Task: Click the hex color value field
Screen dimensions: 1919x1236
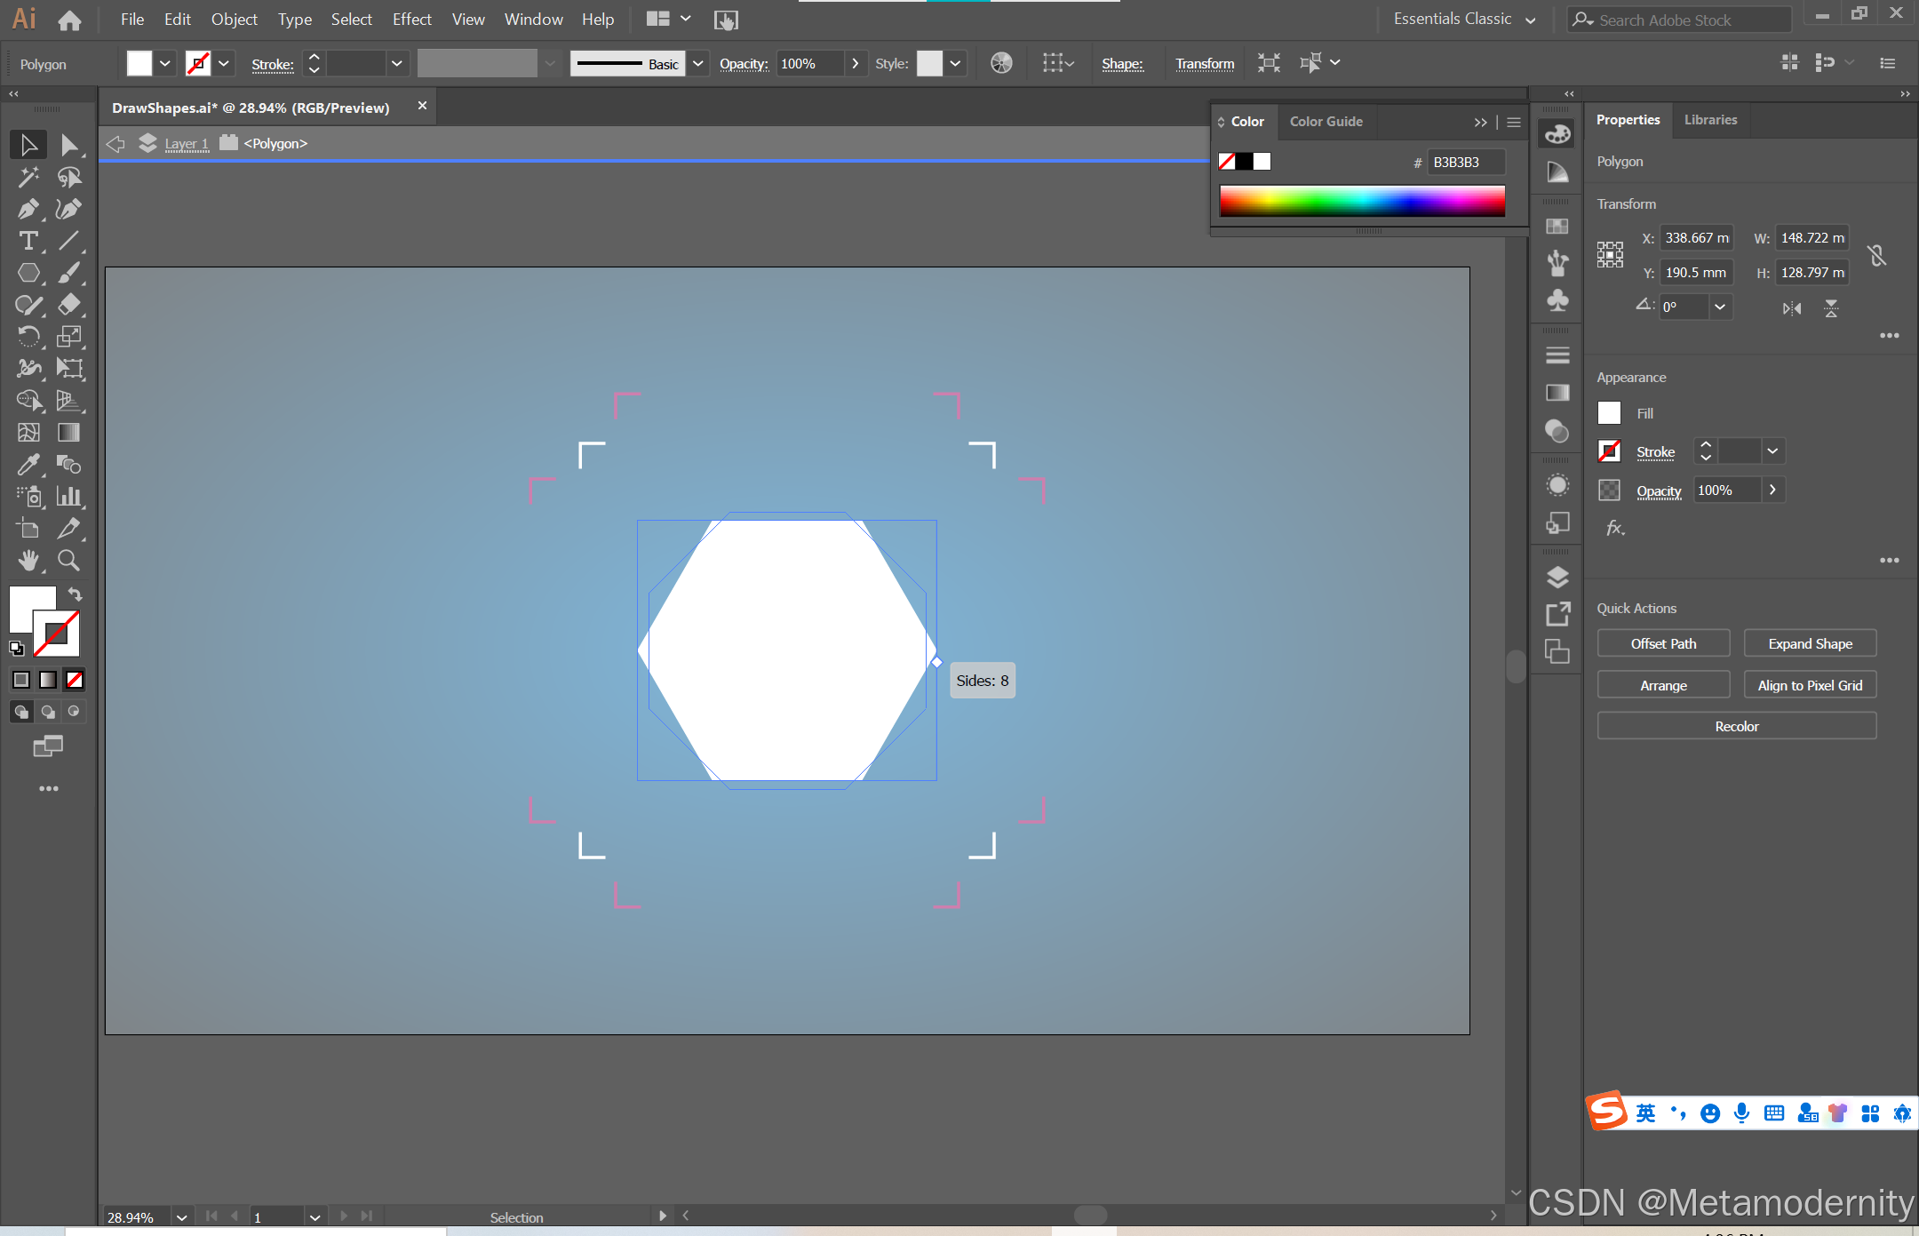Action: (1465, 162)
